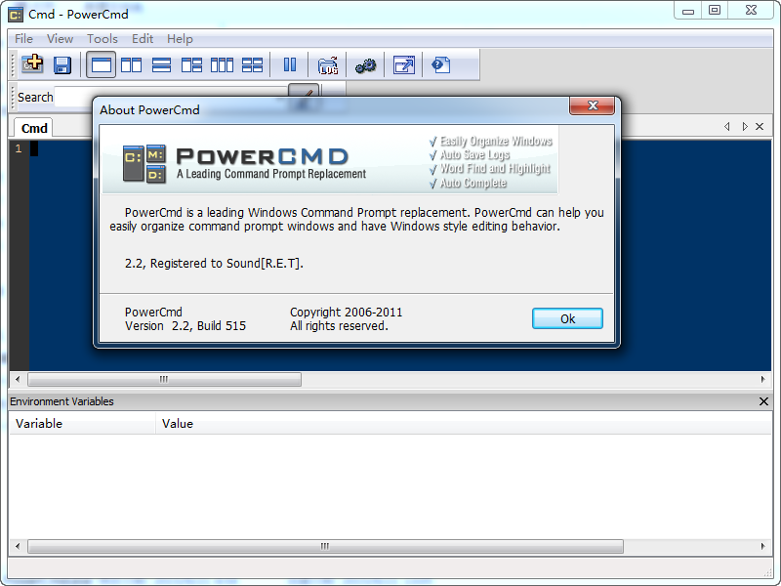Select the two vertical panes layout
The height and width of the screenshot is (586, 781).
(x=132, y=64)
